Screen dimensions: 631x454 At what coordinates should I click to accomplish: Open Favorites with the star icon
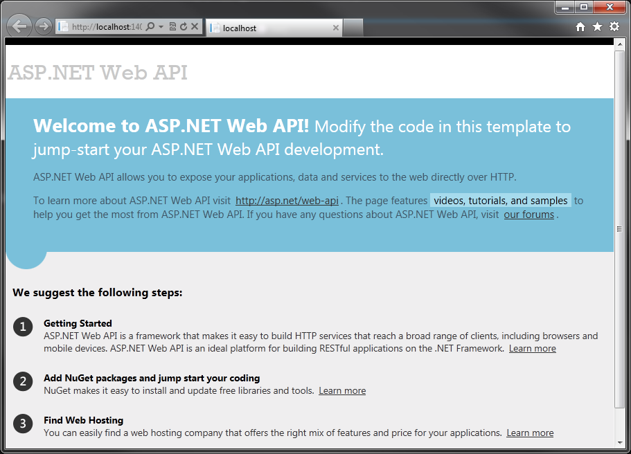click(x=597, y=26)
